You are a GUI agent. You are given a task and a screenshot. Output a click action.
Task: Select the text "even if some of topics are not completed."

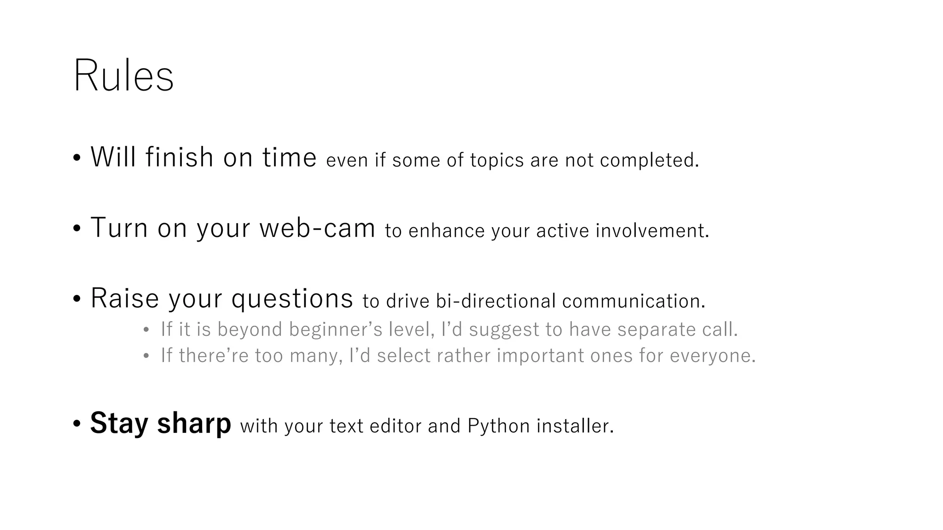coord(512,160)
